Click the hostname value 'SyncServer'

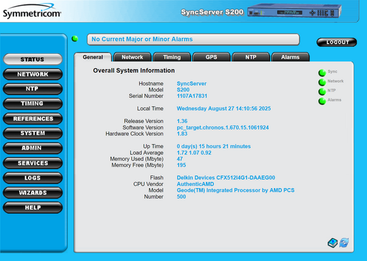[191, 84]
